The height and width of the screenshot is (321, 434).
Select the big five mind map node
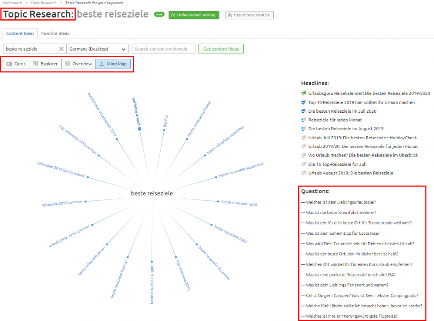coord(165,121)
